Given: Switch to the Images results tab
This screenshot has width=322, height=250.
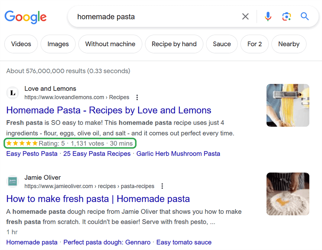Looking at the screenshot, I should [x=58, y=44].
